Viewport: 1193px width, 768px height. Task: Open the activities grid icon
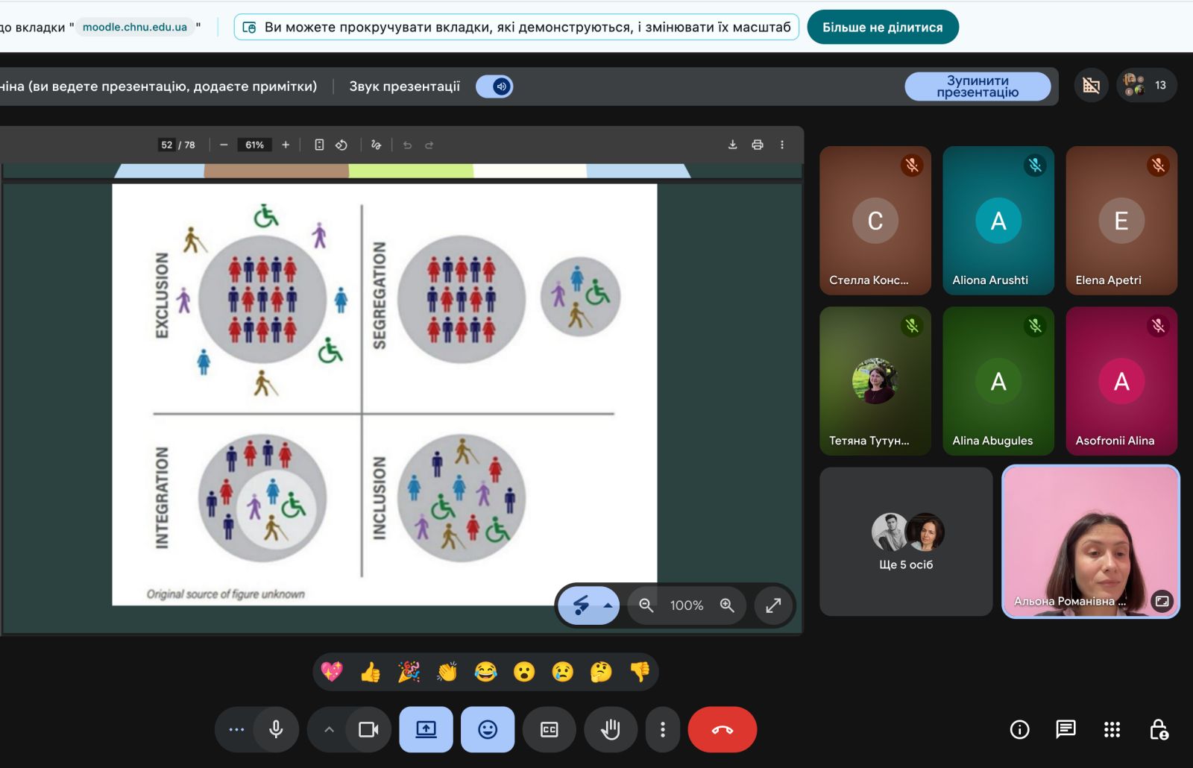(x=1112, y=729)
